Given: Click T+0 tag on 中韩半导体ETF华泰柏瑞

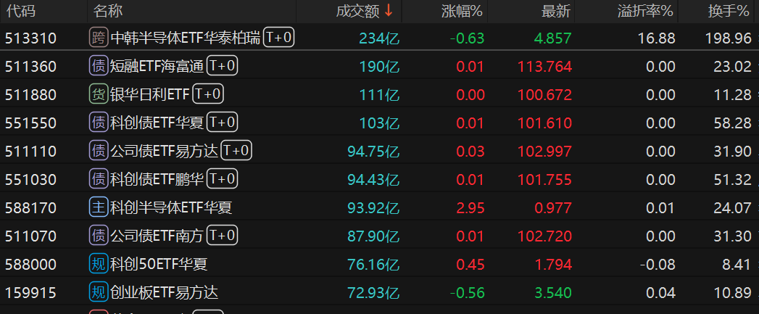Looking at the screenshot, I should [279, 37].
